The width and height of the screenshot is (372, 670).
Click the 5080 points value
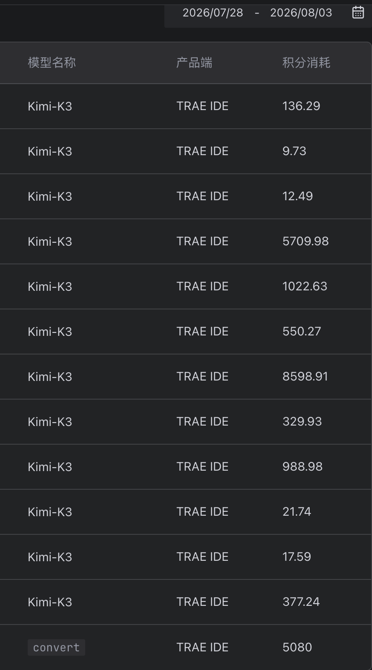click(x=297, y=647)
